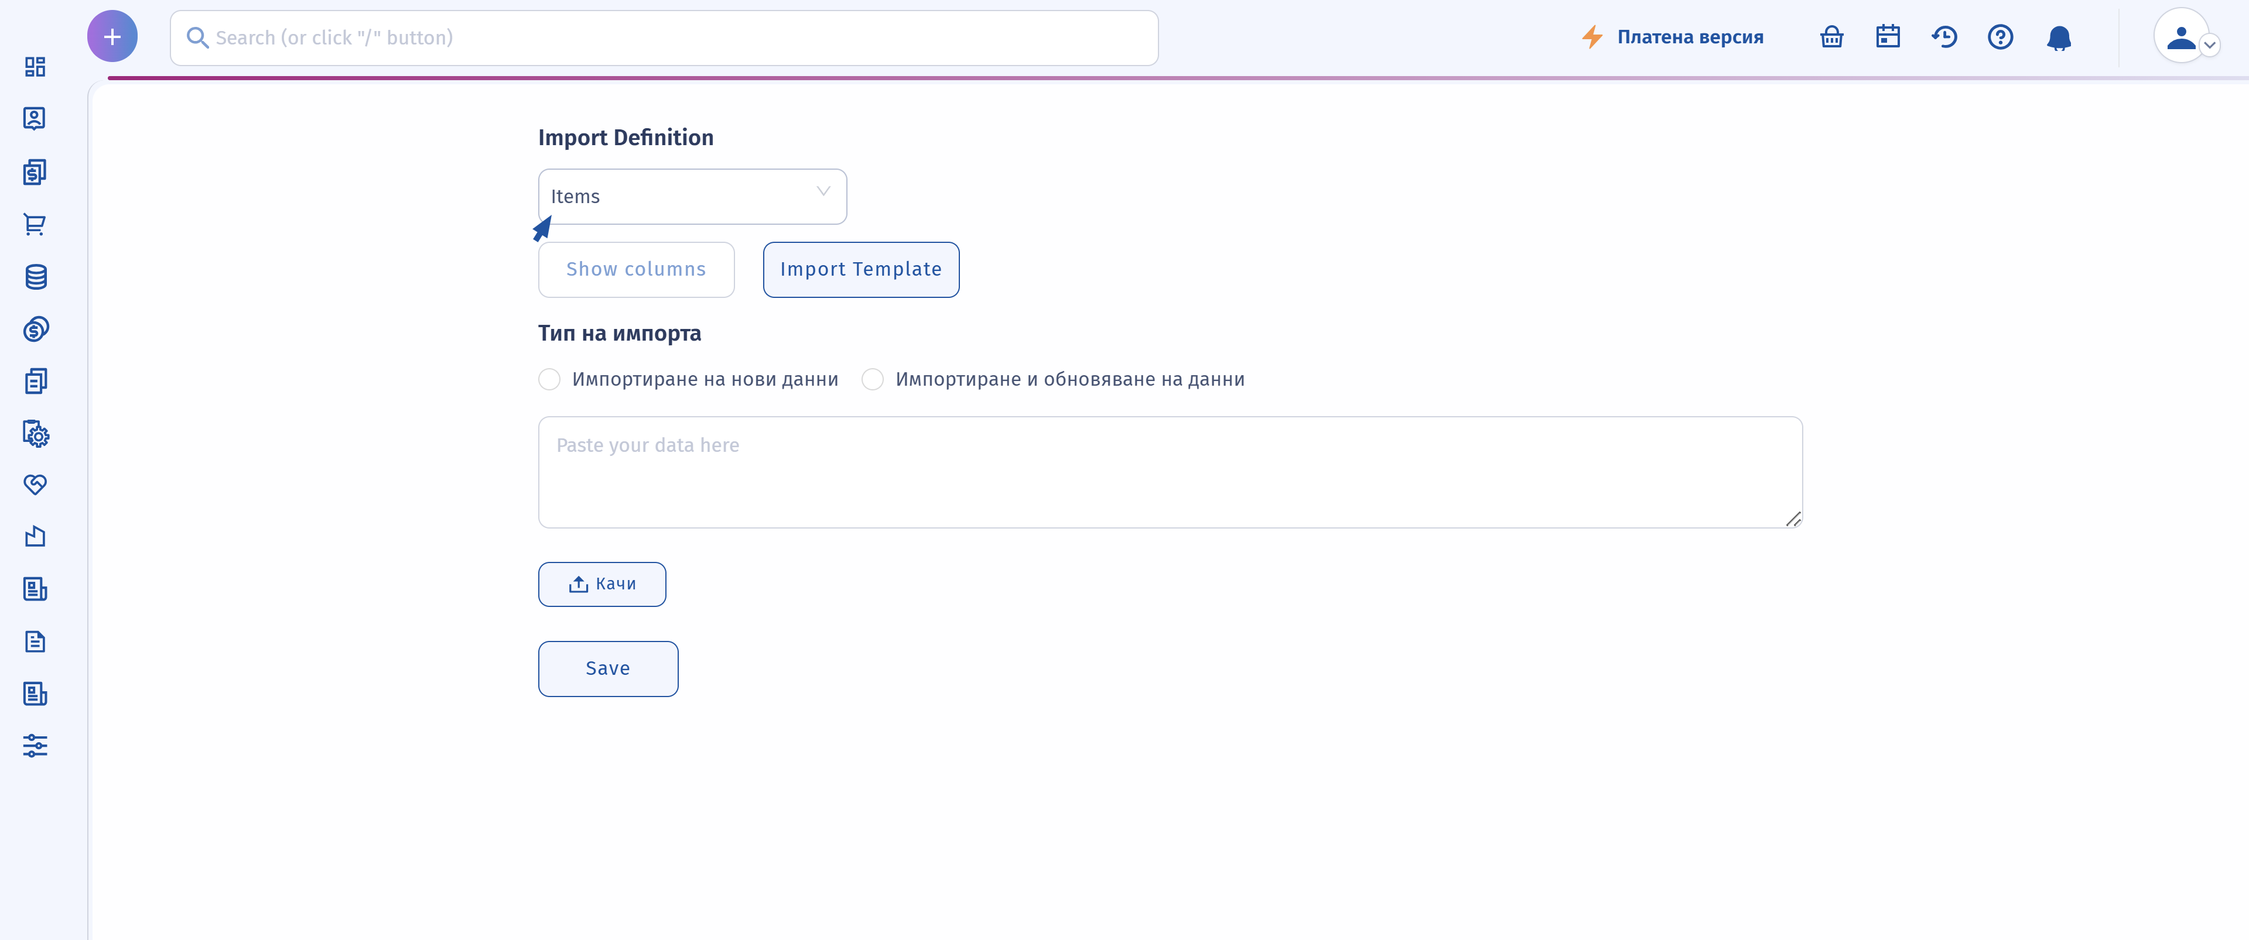The image size is (2249, 940).
Task: Expand the user avatar dropdown chevron
Action: (x=2210, y=44)
